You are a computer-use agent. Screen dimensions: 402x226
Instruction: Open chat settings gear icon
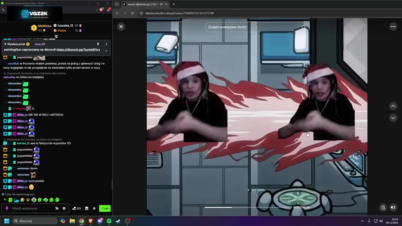[x=94, y=208]
